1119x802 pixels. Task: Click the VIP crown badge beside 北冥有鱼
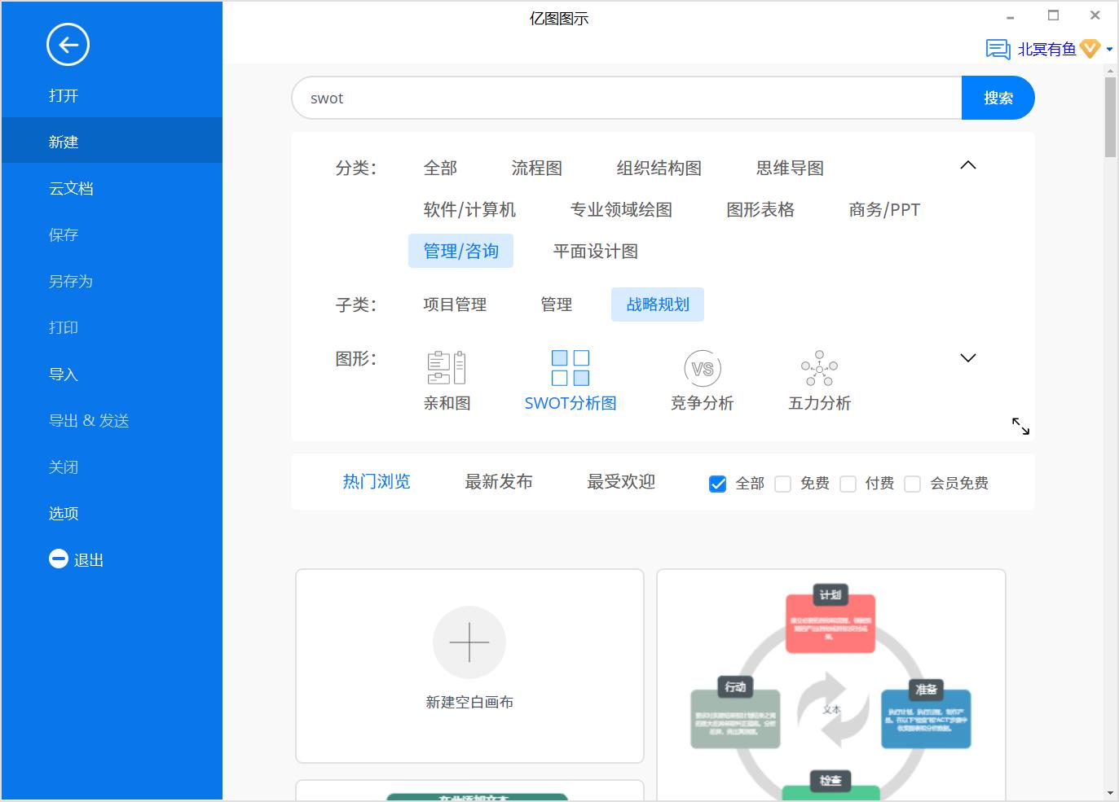click(x=1090, y=49)
